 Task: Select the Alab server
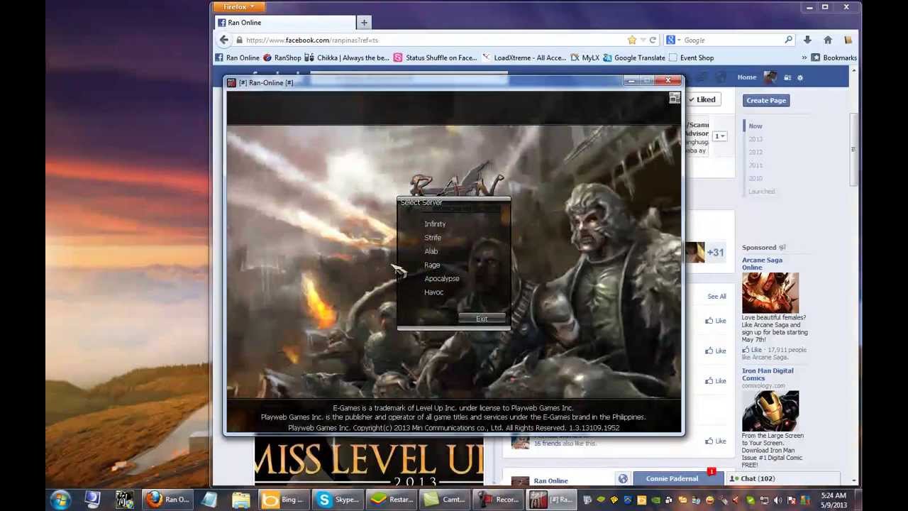431,251
